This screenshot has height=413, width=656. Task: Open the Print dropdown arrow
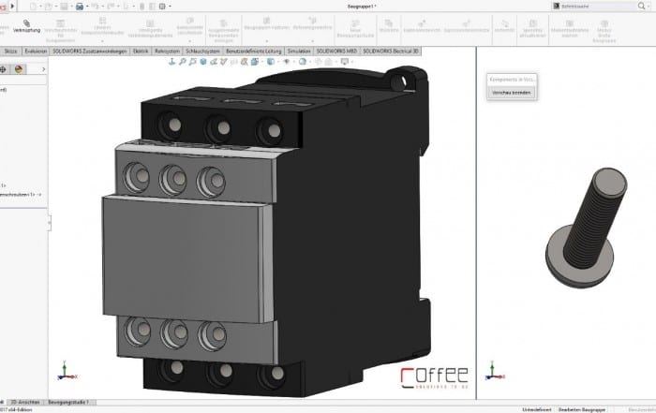pos(86,7)
